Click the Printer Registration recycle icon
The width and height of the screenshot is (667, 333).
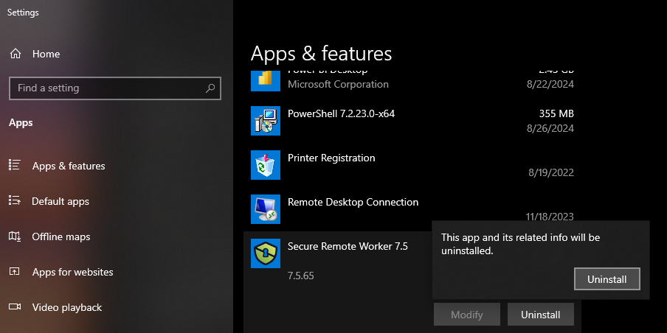coord(266,165)
